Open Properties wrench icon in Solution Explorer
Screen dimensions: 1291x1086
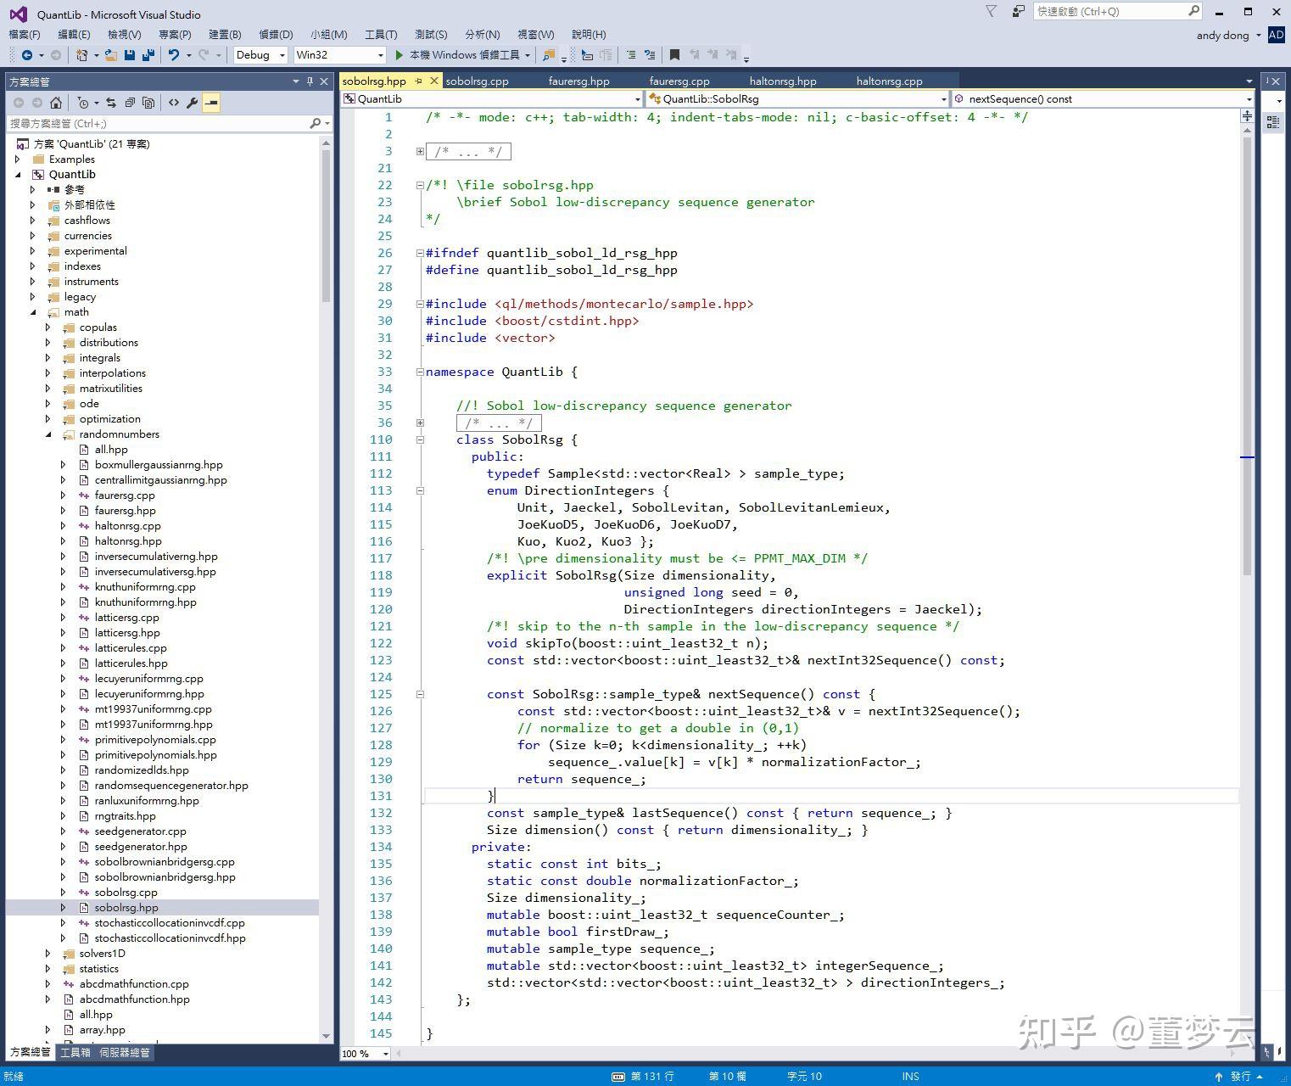click(193, 103)
